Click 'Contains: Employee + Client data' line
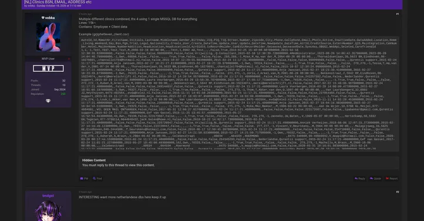This screenshot has width=424, height=221. pyautogui.click(x=102, y=27)
